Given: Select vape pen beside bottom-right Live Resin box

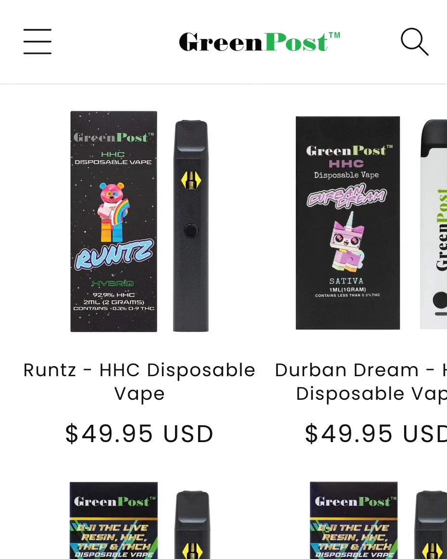Looking at the screenshot, I should tap(432, 525).
